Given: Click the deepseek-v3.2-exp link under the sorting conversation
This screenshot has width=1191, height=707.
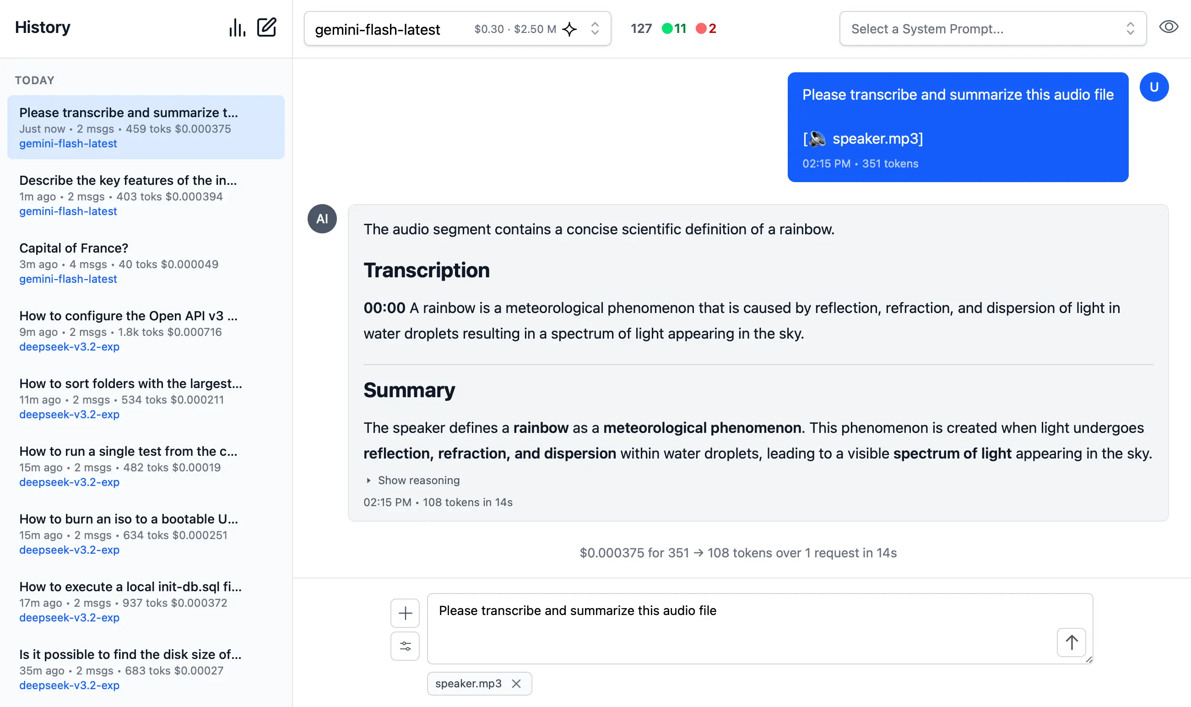Looking at the screenshot, I should click(x=69, y=414).
